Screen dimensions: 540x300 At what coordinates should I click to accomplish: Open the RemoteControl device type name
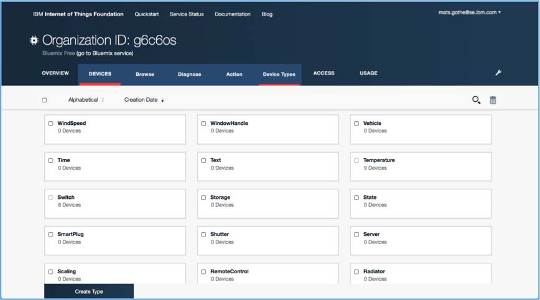[x=230, y=271]
